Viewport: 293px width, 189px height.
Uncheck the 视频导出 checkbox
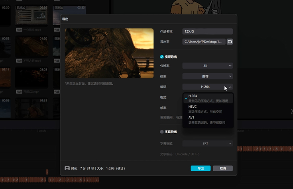(162, 57)
